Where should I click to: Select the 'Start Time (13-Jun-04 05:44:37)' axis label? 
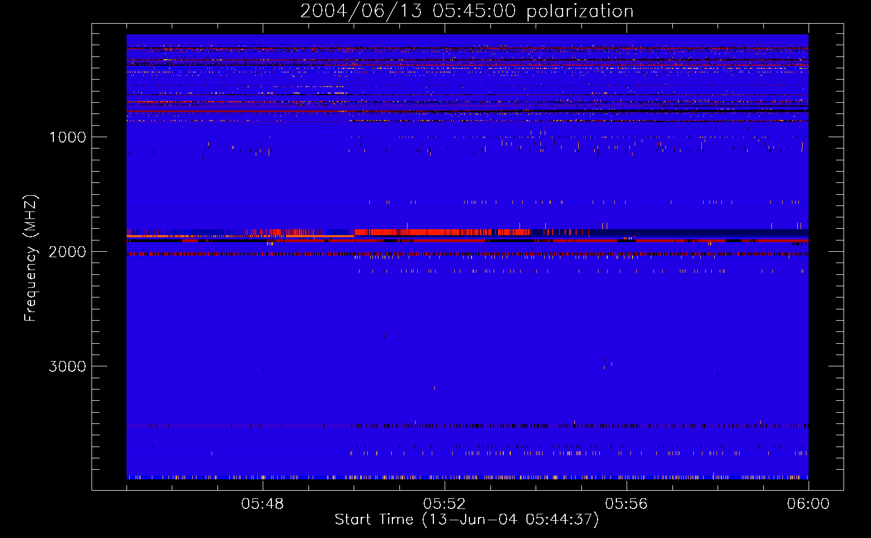[x=467, y=520]
